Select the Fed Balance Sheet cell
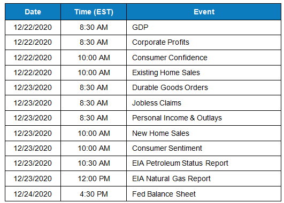Viewport: 284px width, 203px height. tap(204, 194)
